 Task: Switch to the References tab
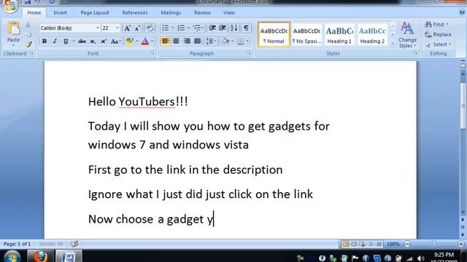point(135,13)
